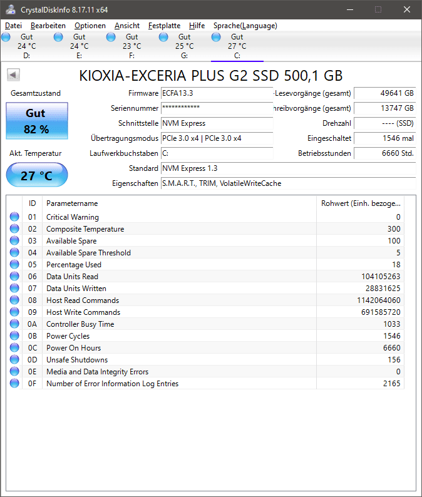Click the Rohwert column header
The height and width of the screenshot is (497, 422).
click(360, 203)
